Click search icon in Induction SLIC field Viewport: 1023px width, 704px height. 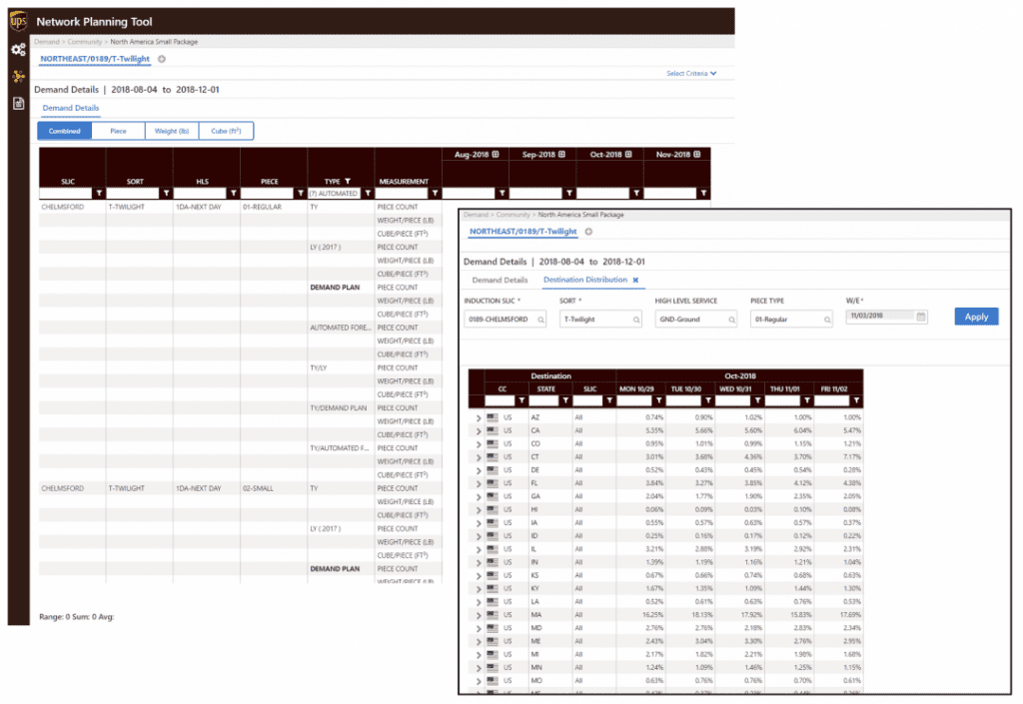tap(541, 320)
